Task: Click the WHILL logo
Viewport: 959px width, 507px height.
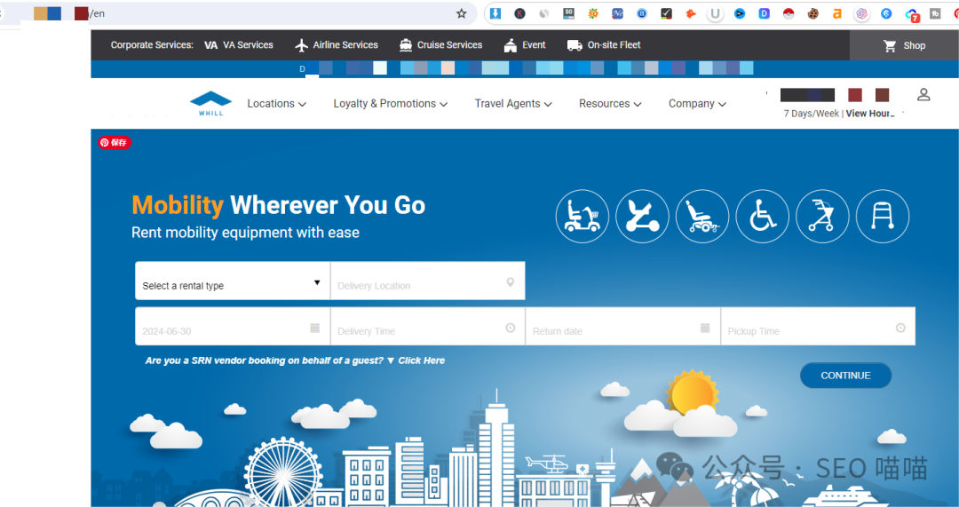Action: (210, 103)
